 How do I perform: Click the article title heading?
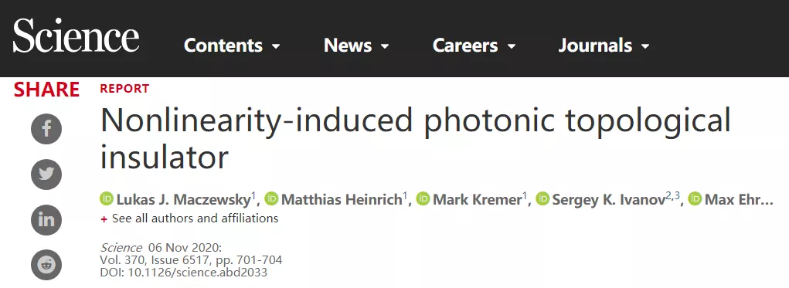click(415, 137)
